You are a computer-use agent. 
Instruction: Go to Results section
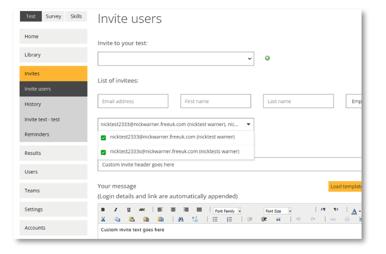54,153
